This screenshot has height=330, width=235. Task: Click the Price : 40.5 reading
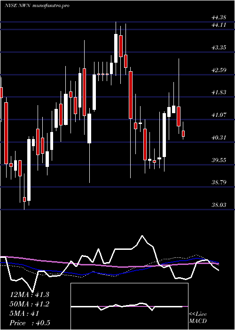(x=30, y=323)
